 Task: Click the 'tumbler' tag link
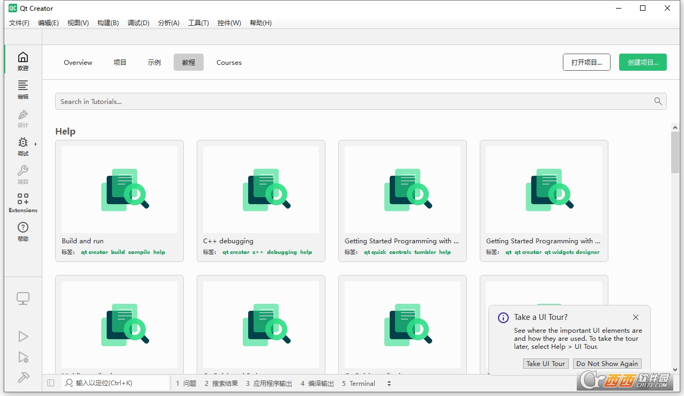[x=425, y=252]
